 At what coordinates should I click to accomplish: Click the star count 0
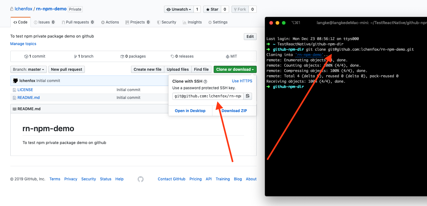point(225,9)
